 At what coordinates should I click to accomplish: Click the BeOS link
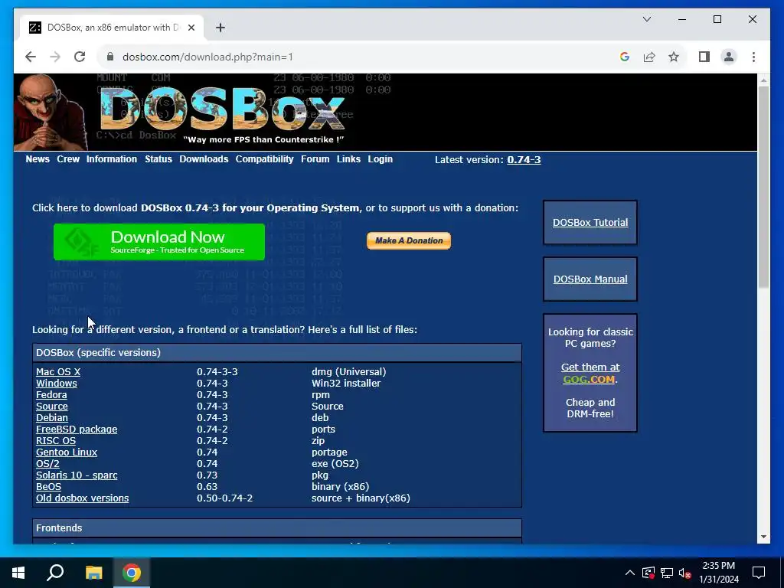(48, 486)
